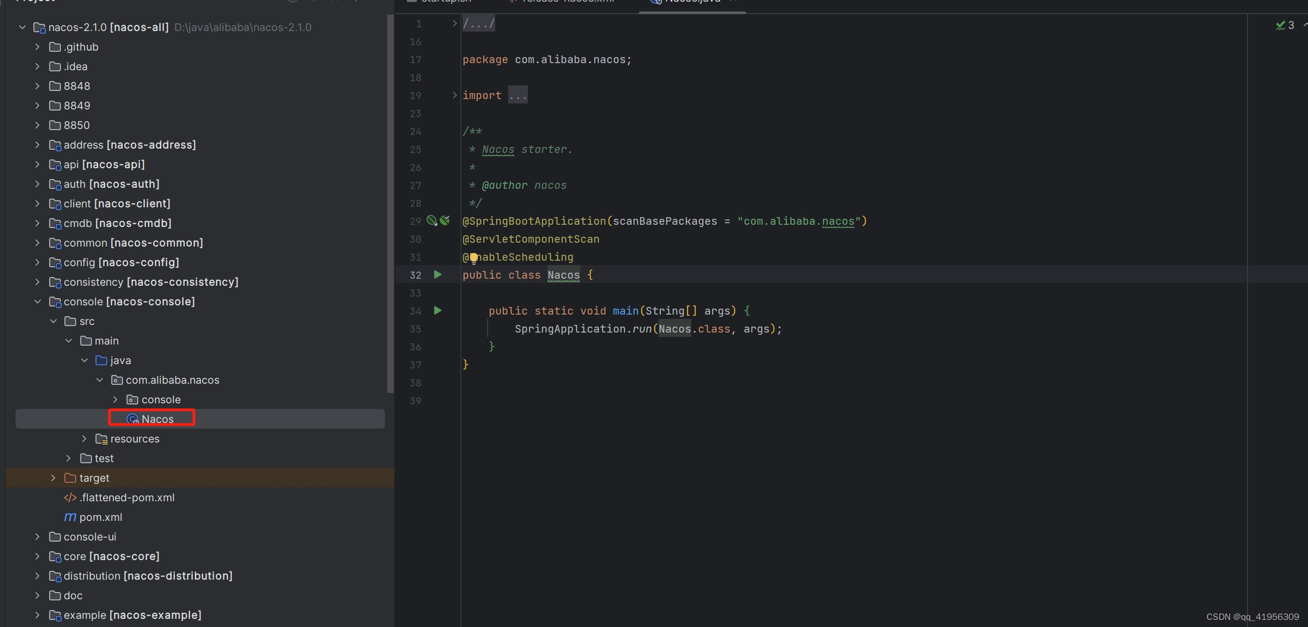Select the blue java source folder icon

coord(101,360)
